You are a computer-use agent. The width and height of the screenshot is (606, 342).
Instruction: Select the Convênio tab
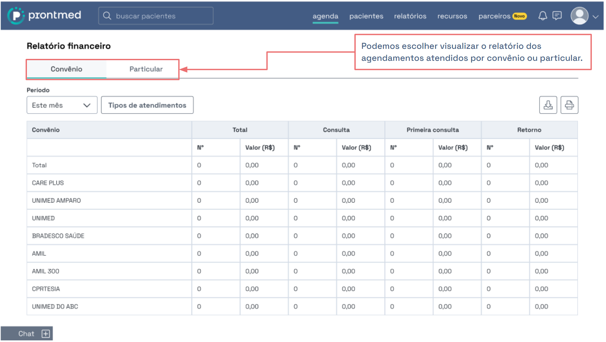click(x=66, y=69)
